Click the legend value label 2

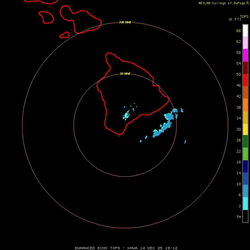pos(239,206)
